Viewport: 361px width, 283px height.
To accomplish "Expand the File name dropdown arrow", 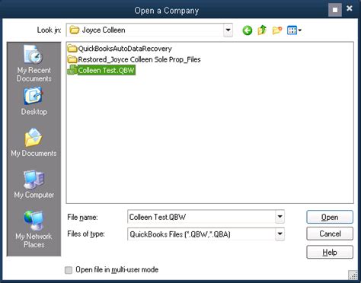I will [280, 217].
